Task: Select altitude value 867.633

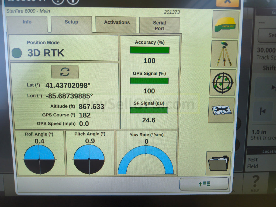Action: (91, 106)
